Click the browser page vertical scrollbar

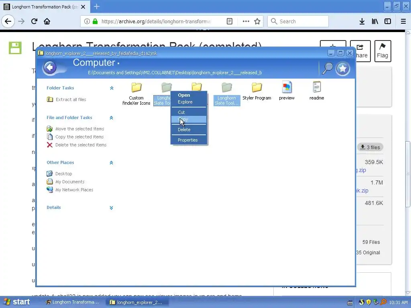pyautogui.click(x=408, y=174)
